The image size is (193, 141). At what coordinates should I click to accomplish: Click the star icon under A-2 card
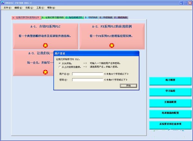click(112, 46)
